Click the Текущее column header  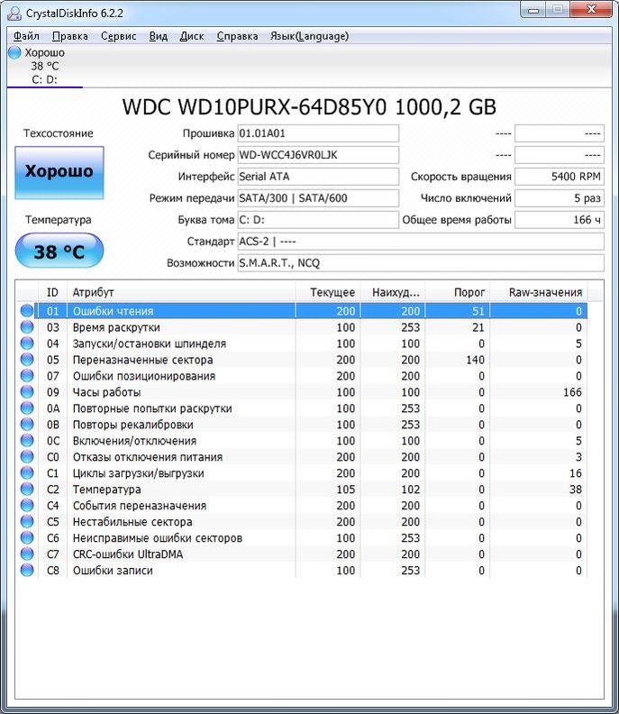[328, 292]
